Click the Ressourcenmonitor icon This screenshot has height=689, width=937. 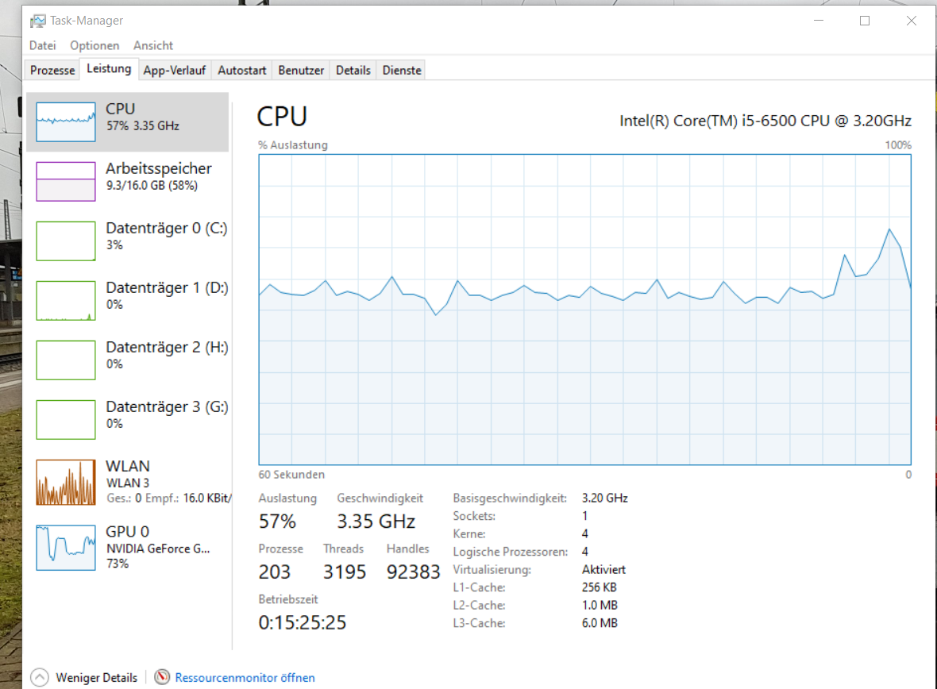coord(162,677)
